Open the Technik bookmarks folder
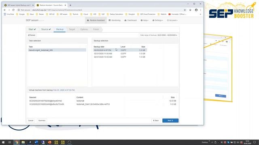This screenshot has height=145, width=259. (74, 14)
